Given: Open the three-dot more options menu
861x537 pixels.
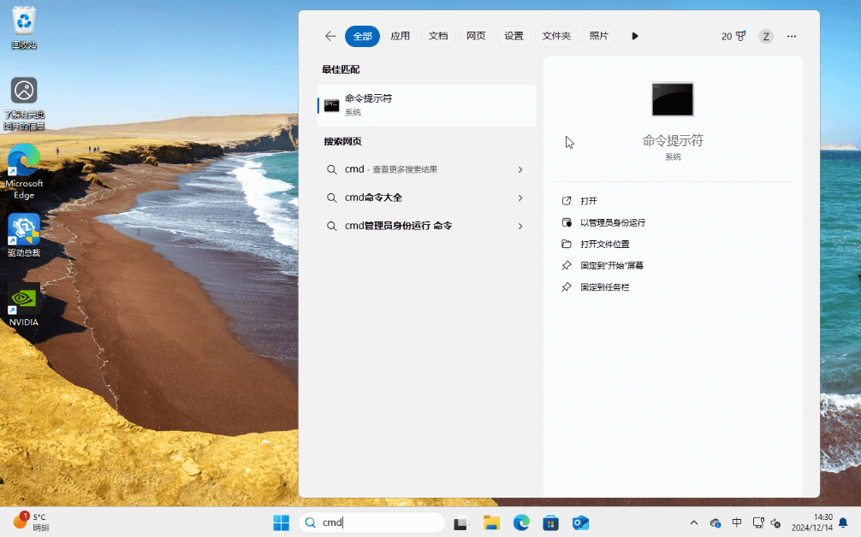Looking at the screenshot, I should [792, 36].
